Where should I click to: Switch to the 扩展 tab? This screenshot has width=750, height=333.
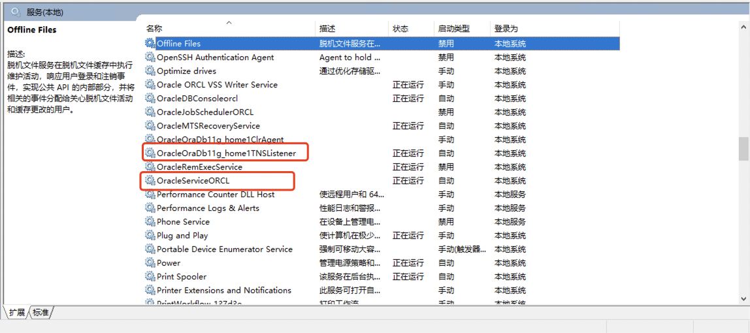click(x=17, y=313)
